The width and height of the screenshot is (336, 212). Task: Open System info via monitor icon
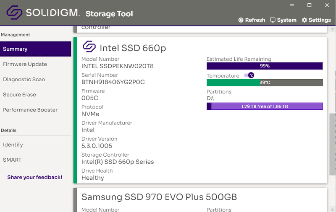pyautogui.click(x=273, y=20)
